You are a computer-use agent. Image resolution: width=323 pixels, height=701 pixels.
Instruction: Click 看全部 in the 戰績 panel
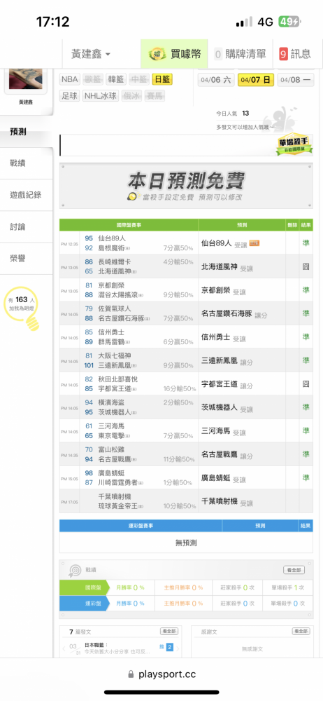pyautogui.click(x=294, y=569)
